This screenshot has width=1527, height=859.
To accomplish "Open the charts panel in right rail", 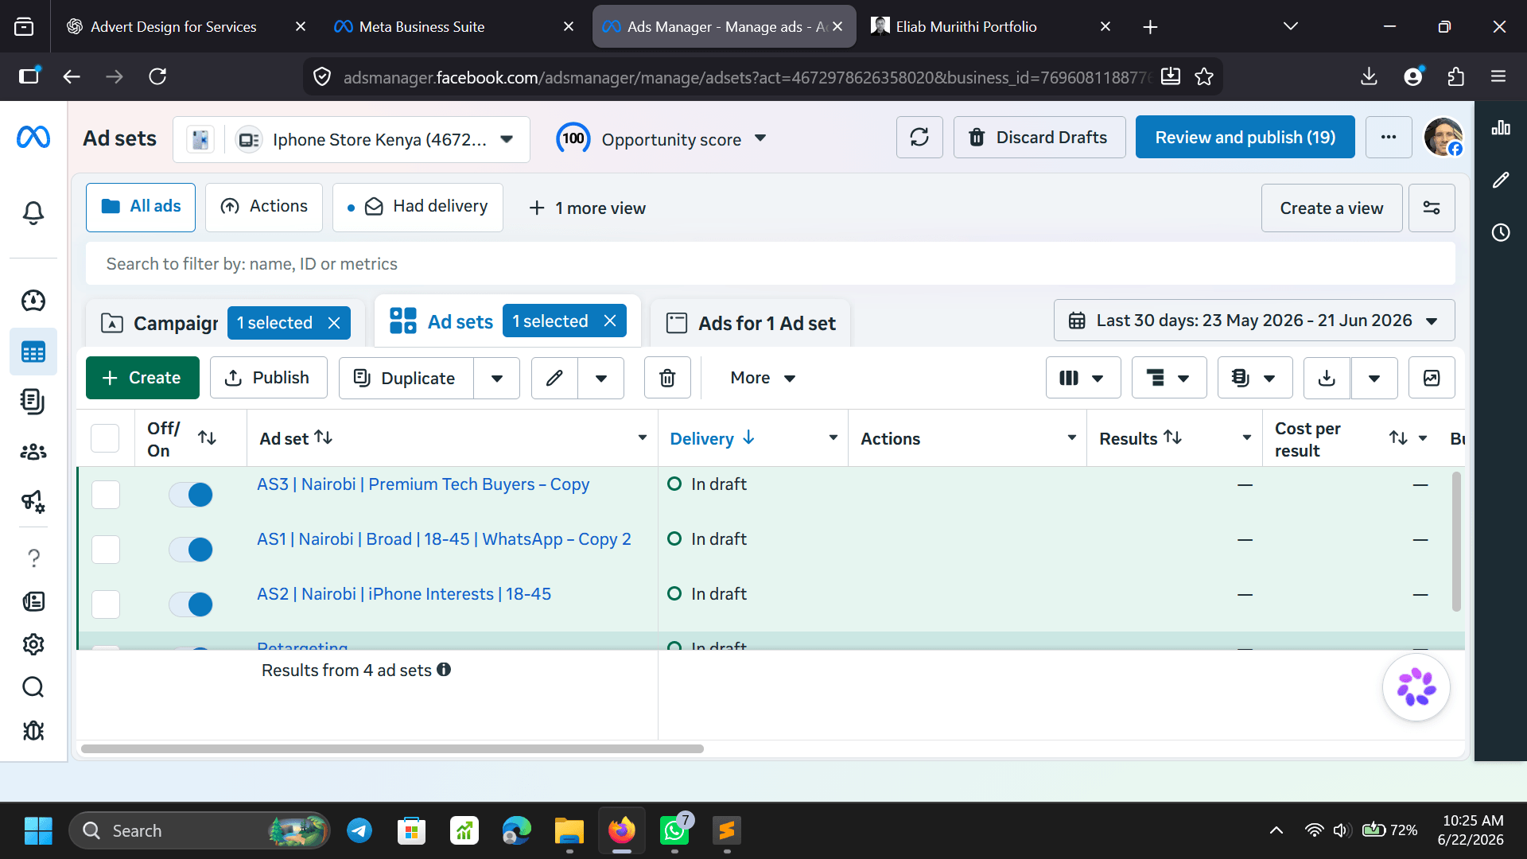I will click(x=1501, y=128).
